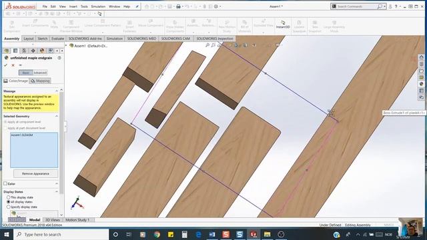Select Assem1.SLDASM in the geometry list
The height and width of the screenshot is (240, 427).
click(x=22, y=135)
